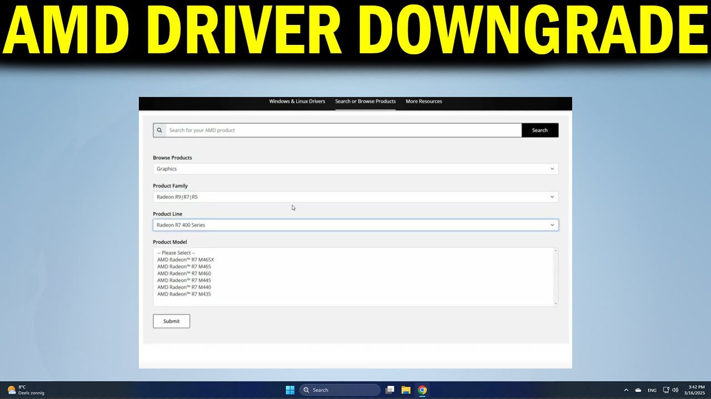Screen dimensions: 711x399
Task: Open the ENG language indicator
Action: (652, 390)
